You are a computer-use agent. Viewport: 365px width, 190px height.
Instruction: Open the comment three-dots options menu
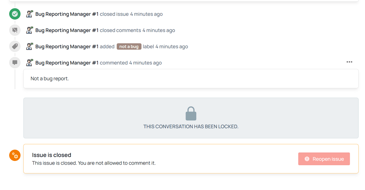point(349,62)
